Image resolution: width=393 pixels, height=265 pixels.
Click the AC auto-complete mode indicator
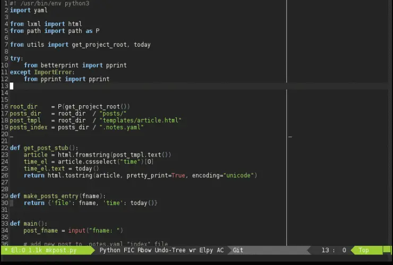coord(220,250)
